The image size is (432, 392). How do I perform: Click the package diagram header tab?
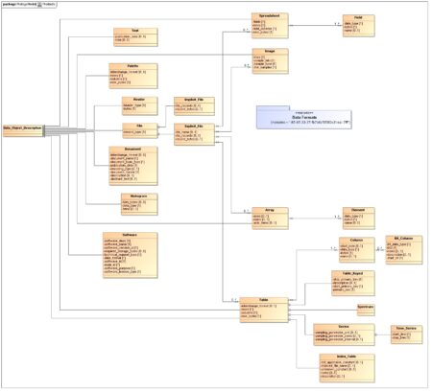point(30,5)
